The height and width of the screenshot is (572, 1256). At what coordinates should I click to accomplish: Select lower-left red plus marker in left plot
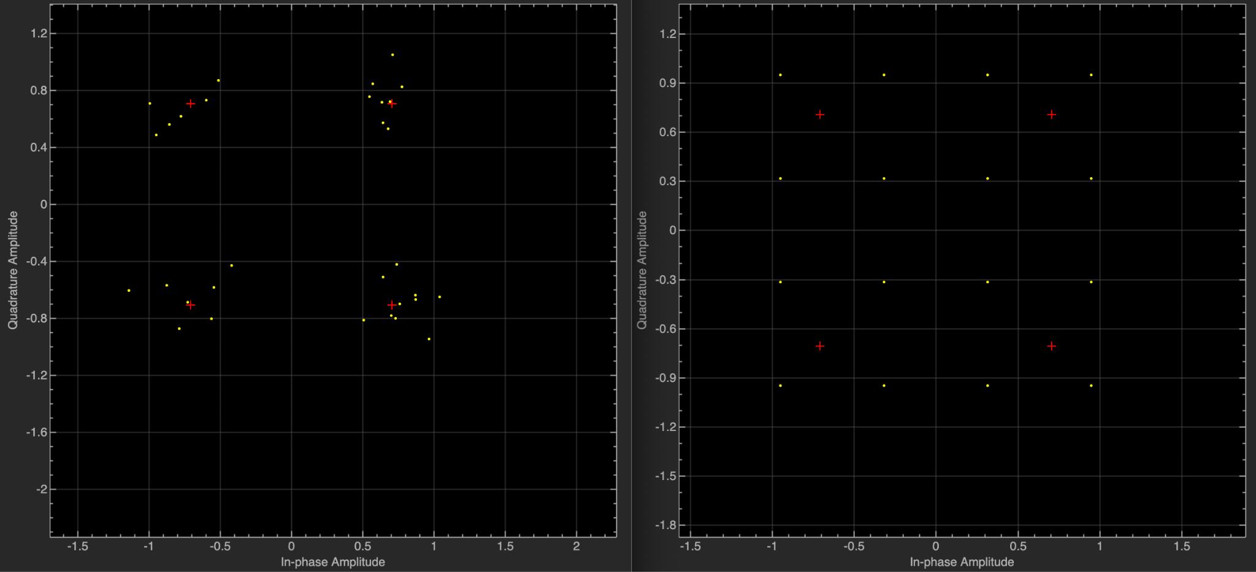click(x=191, y=305)
